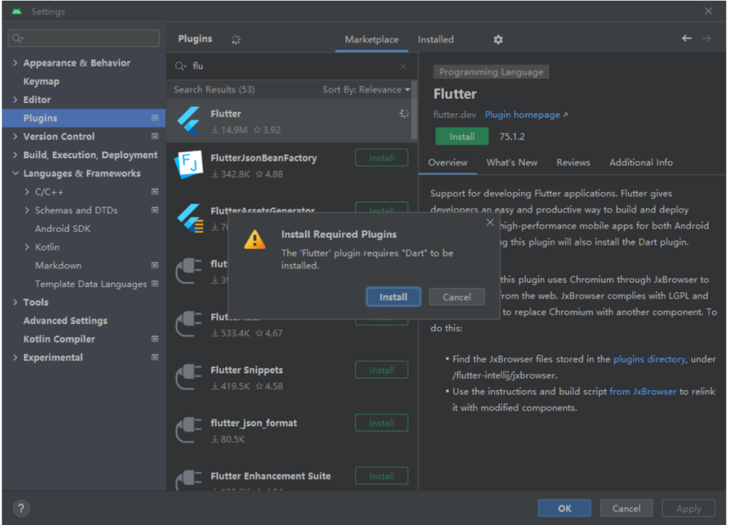
Task: Expand the Version Control section
Action: (x=16, y=136)
